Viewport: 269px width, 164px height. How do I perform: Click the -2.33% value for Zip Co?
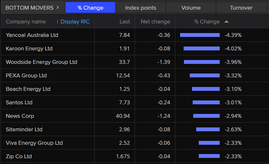coord(233,157)
